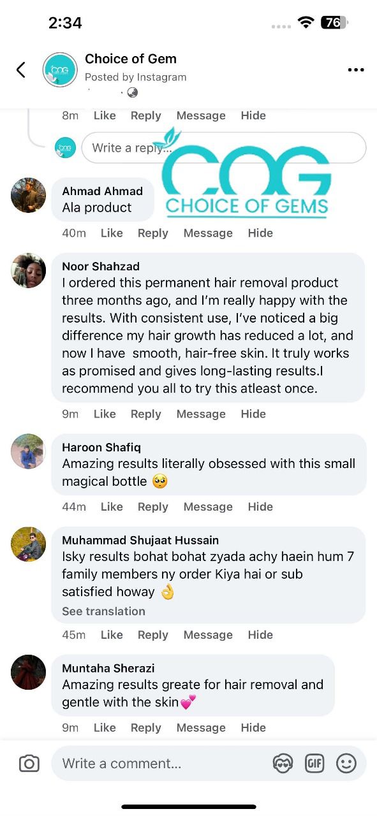Hide Ahmad Ahmad's comment
This screenshot has width=377, height=816.
[260, 233]
